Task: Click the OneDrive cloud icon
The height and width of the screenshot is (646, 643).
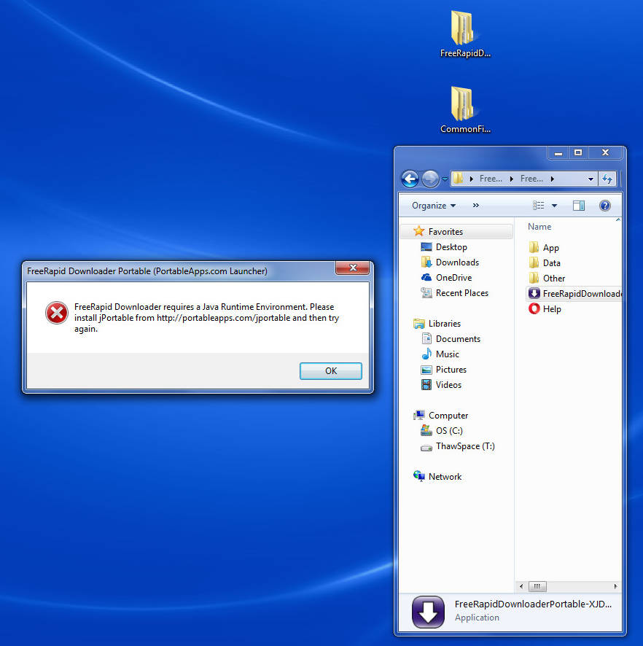Action: coord(426,277)
